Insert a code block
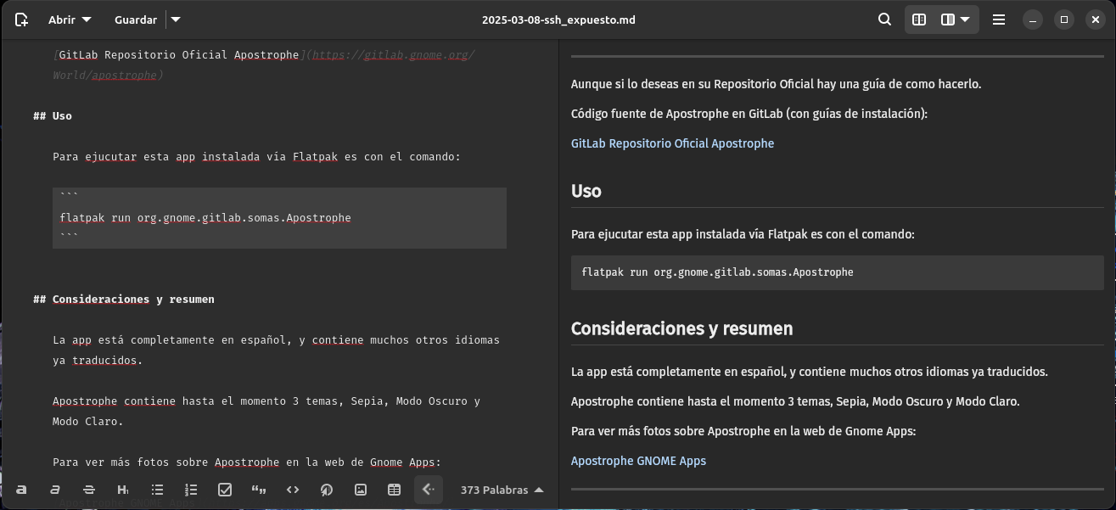Image resolution: width=1116 pixels, height=510 pixels. point(293,490)
